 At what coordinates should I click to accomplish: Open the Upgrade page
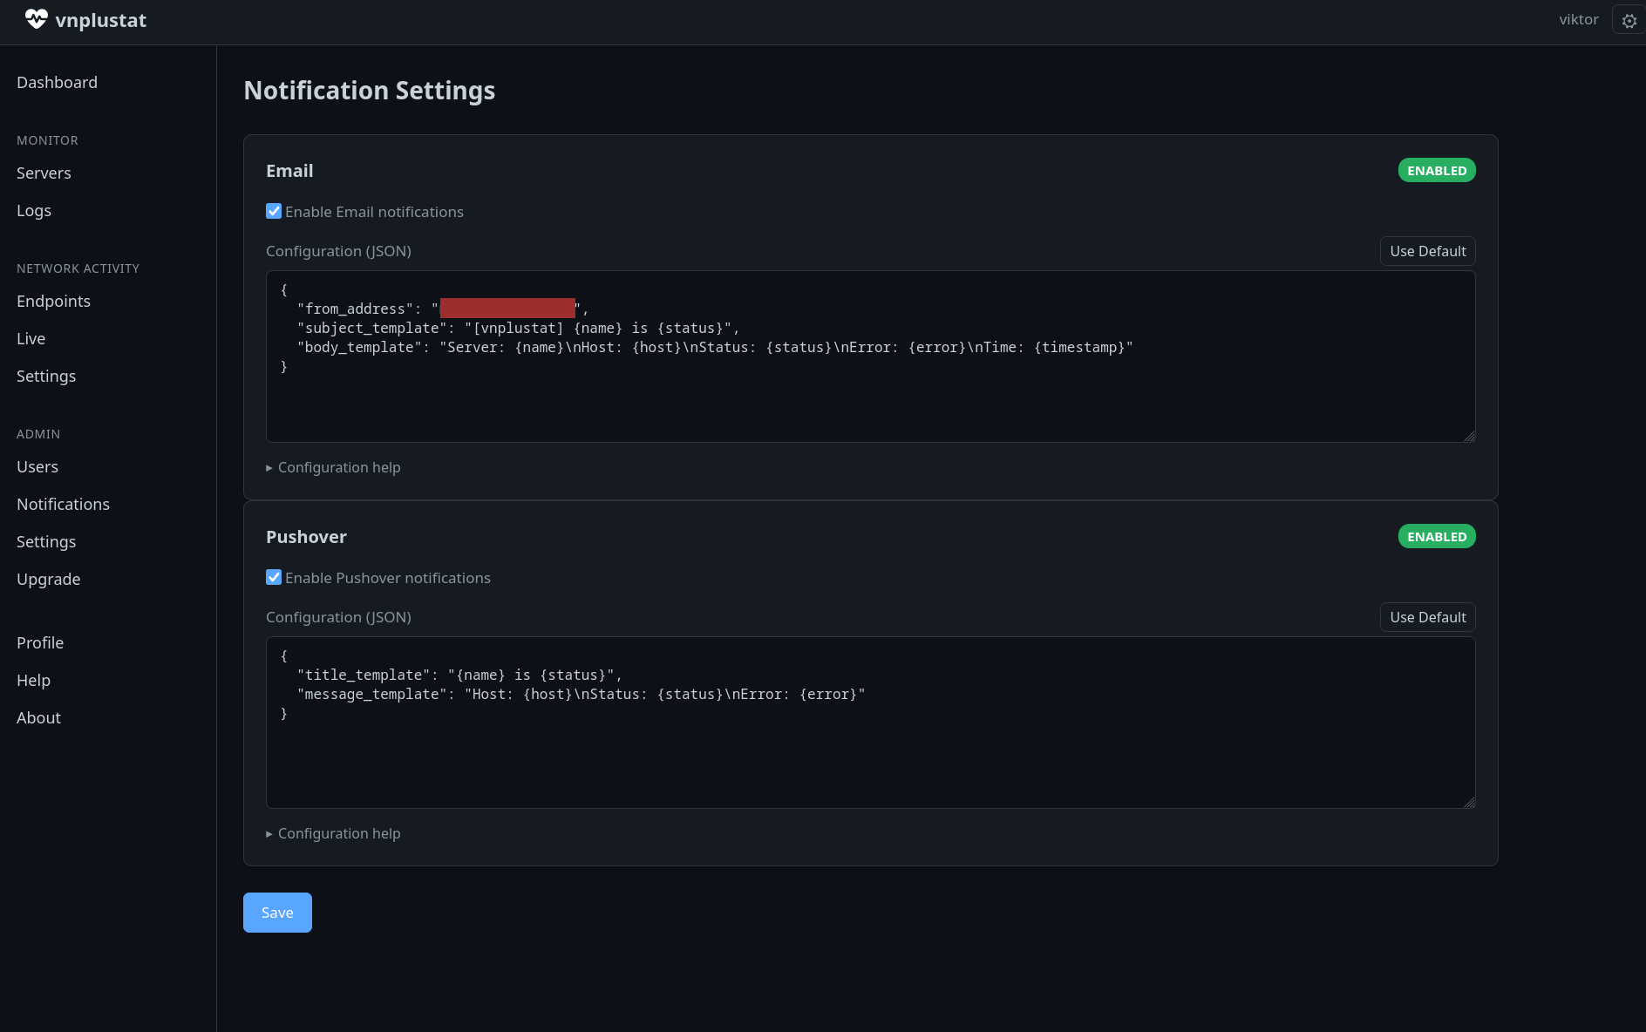point(48,579)
